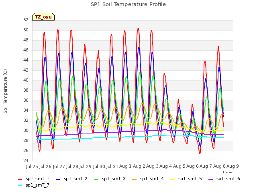Image resolution: width=257 pixels, height=193 pixels.
Task: Click the Jul 27 x-axis tick label
Action: (x=59, y=166)
